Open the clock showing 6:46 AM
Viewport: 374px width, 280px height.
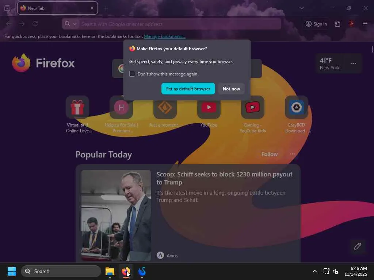coord(356,271)
